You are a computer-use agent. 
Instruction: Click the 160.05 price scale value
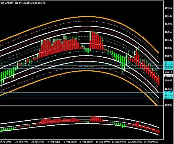168,48
